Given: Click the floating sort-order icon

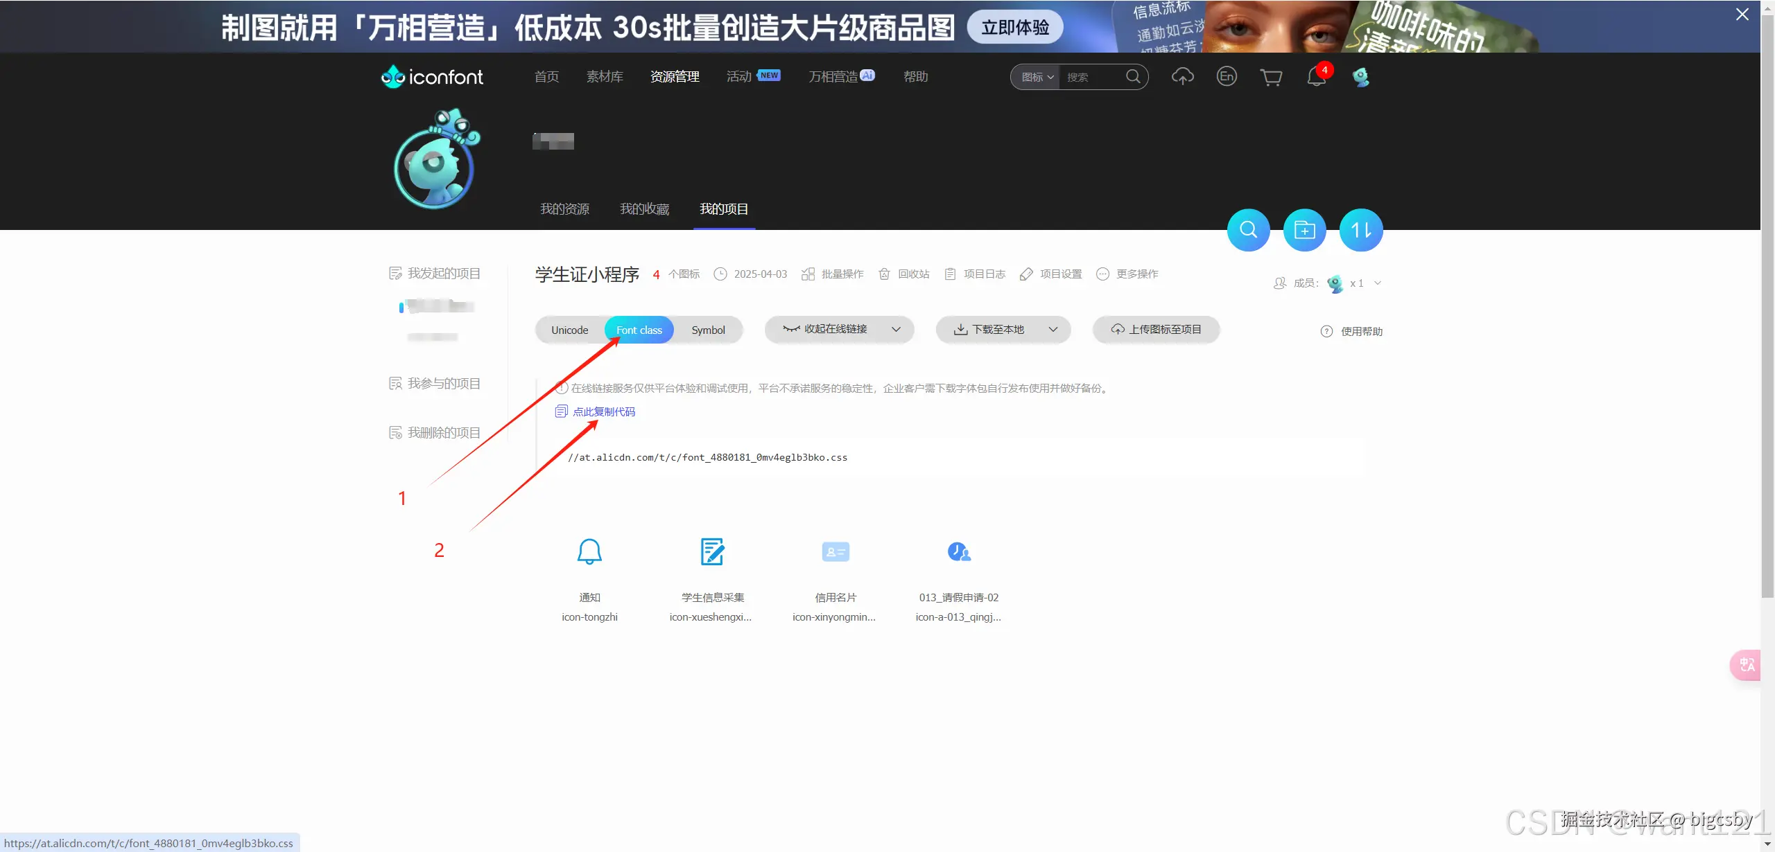Looking at the screenshot, I should tap(1360, 229).
